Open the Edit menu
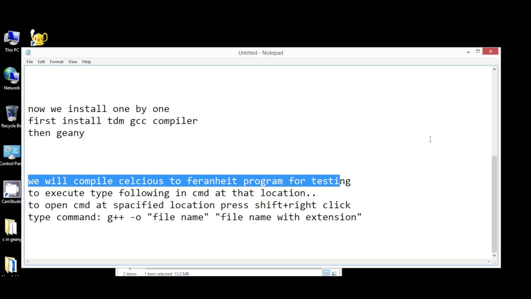Screen dimensions: 531x299 click(x=41, y=61)
